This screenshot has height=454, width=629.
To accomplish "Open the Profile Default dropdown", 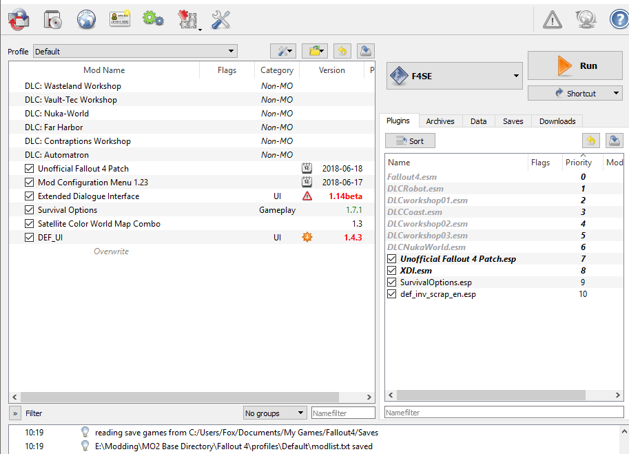I will [x=135, y=52].
